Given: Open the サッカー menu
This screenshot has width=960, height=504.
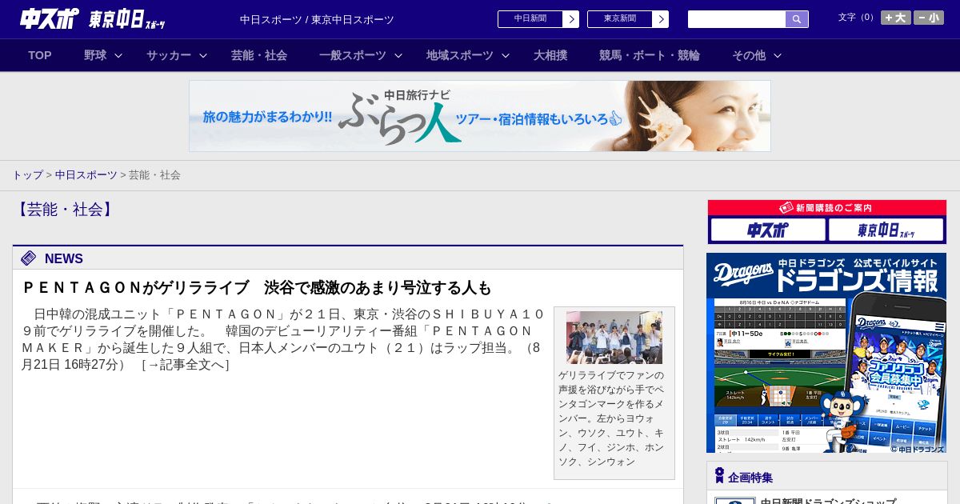Looking at the screenshot, I should pos(169,55).
